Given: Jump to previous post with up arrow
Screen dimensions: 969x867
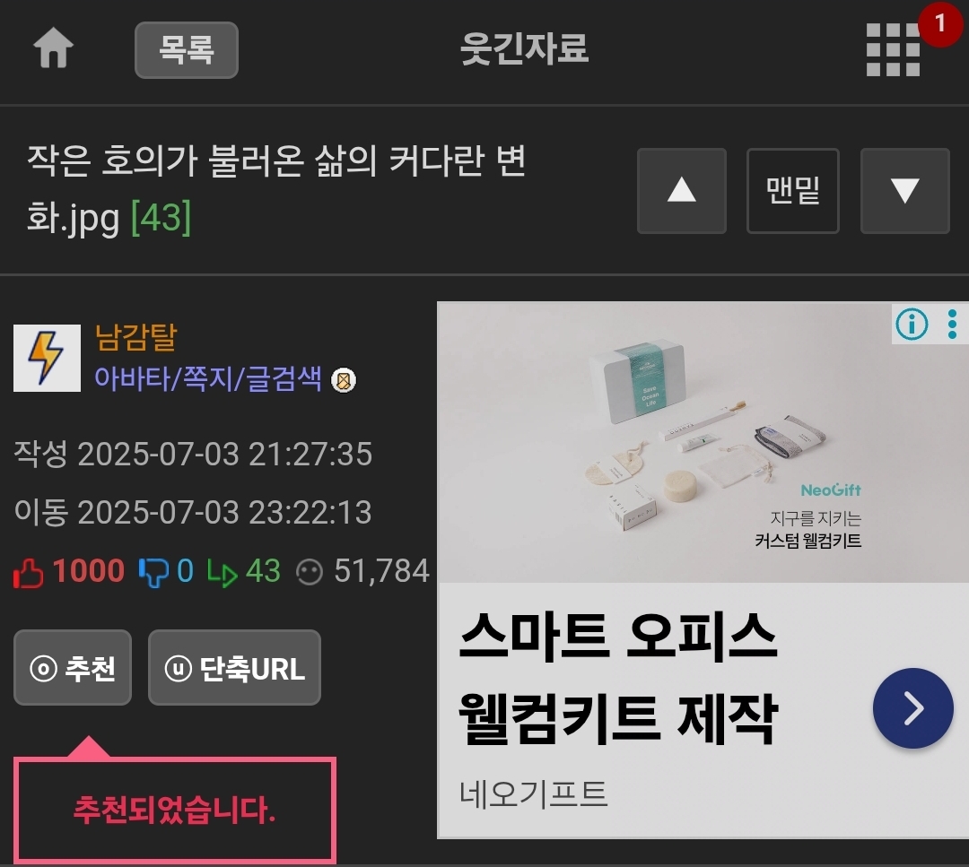Looking at the screenshot, I should coord(682,191).
